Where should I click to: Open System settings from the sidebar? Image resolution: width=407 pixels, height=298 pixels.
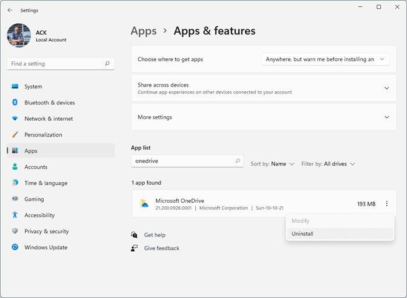(x=33, y=87)
